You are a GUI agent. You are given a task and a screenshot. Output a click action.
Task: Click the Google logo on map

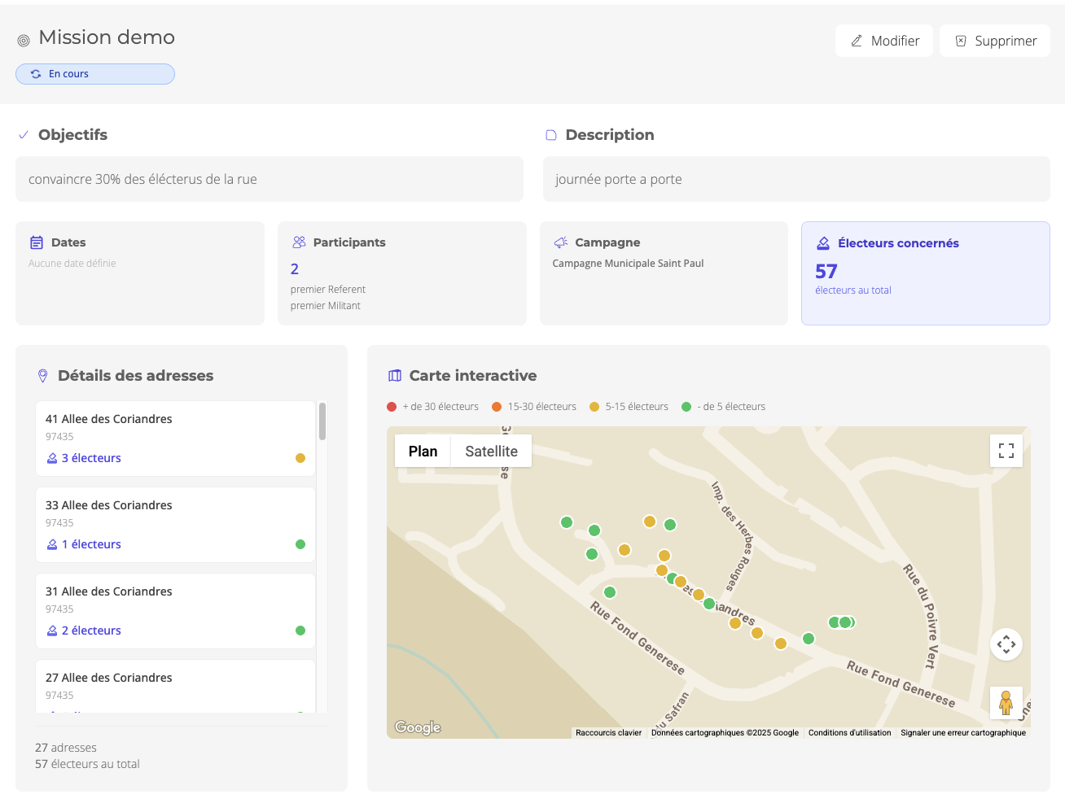tap(418, 727)
